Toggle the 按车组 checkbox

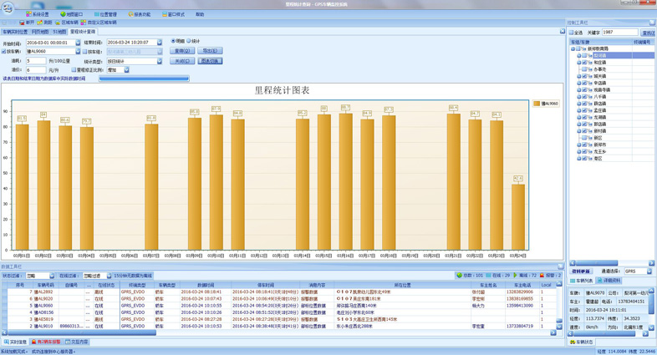[x=84, y=52]
